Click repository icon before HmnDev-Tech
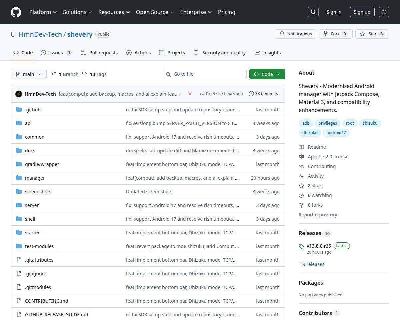The width and height of the screenshot is (400, 320). pyautogui.click(x=13, y=34)
